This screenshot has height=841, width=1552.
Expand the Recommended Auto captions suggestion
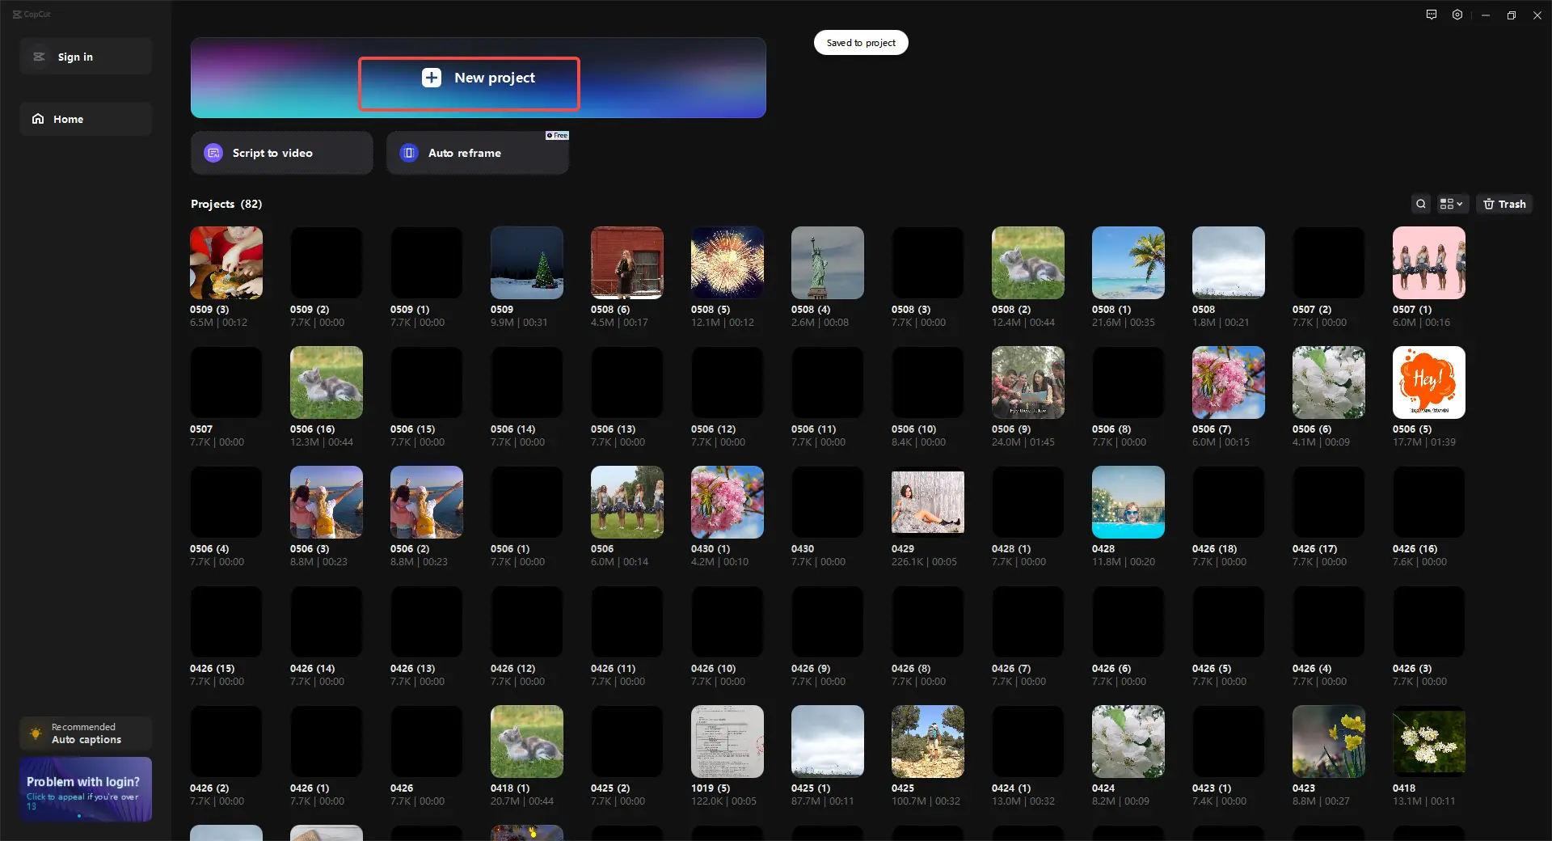(85, 733)
